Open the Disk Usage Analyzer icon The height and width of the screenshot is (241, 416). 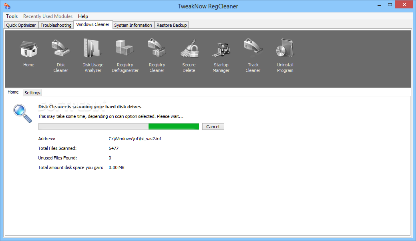pos(92,48)
